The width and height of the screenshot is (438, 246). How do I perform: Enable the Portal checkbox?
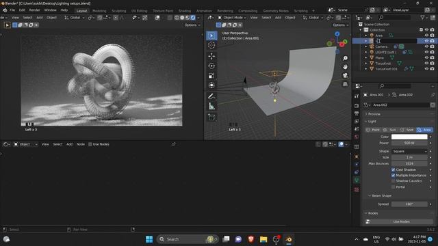coord(393,187)
